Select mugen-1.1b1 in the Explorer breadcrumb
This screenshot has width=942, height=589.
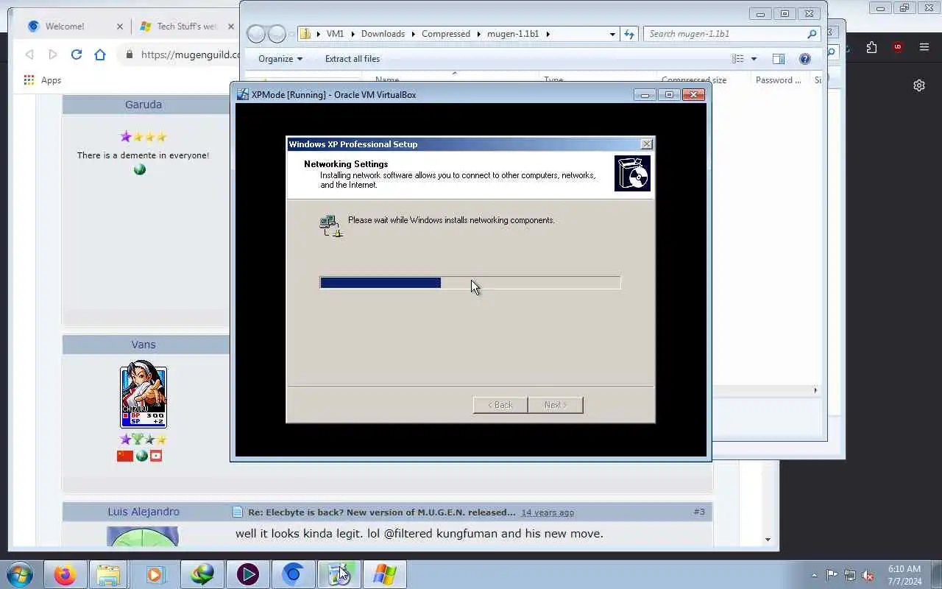pos(513,34)
